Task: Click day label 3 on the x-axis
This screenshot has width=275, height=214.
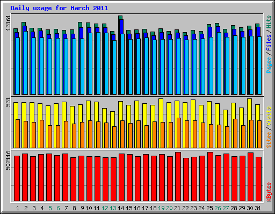Action: [34, 208]
